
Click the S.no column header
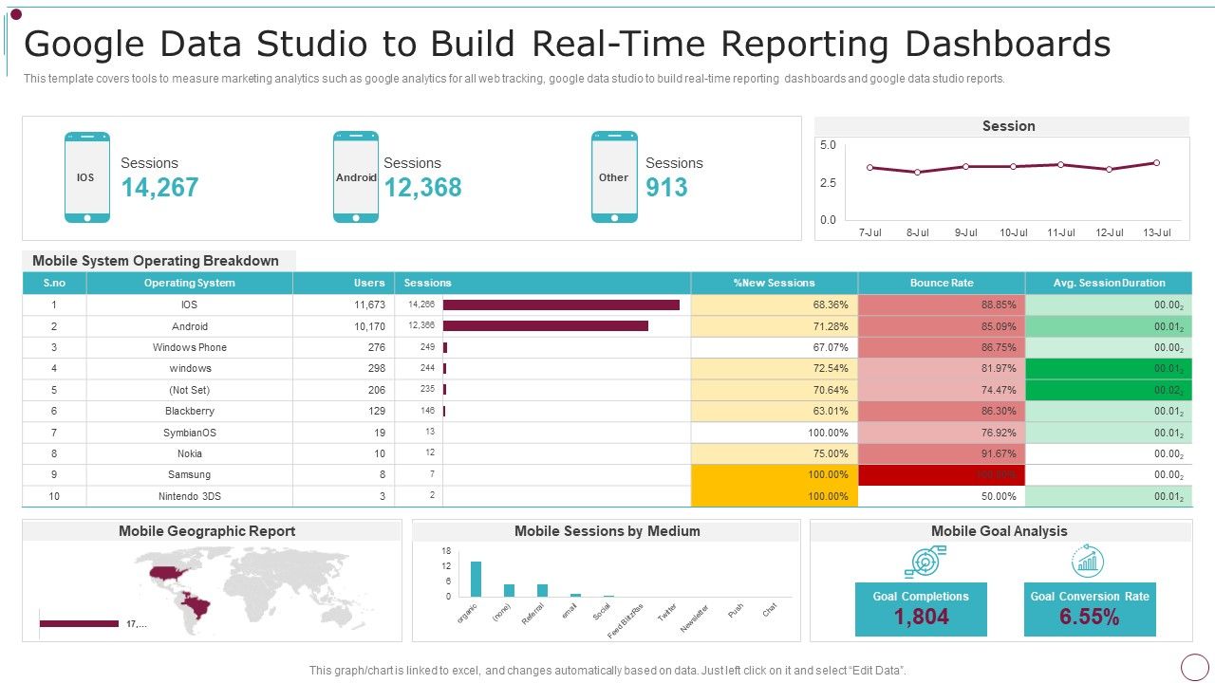[x=54, y=283]
